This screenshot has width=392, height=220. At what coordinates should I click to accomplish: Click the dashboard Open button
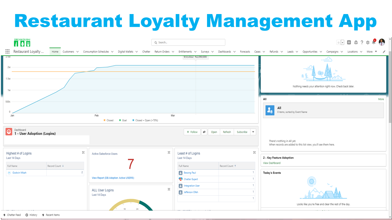pos(214,132)
